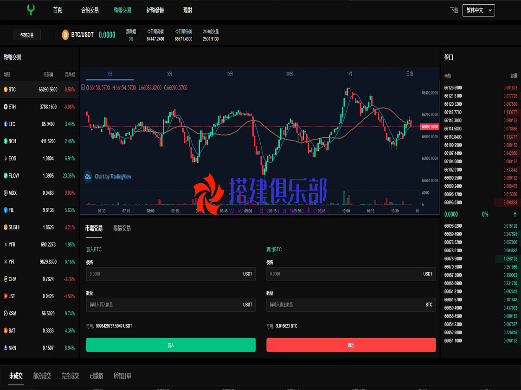
Task: Click the buy quantity input field
Action: [171, 305]
